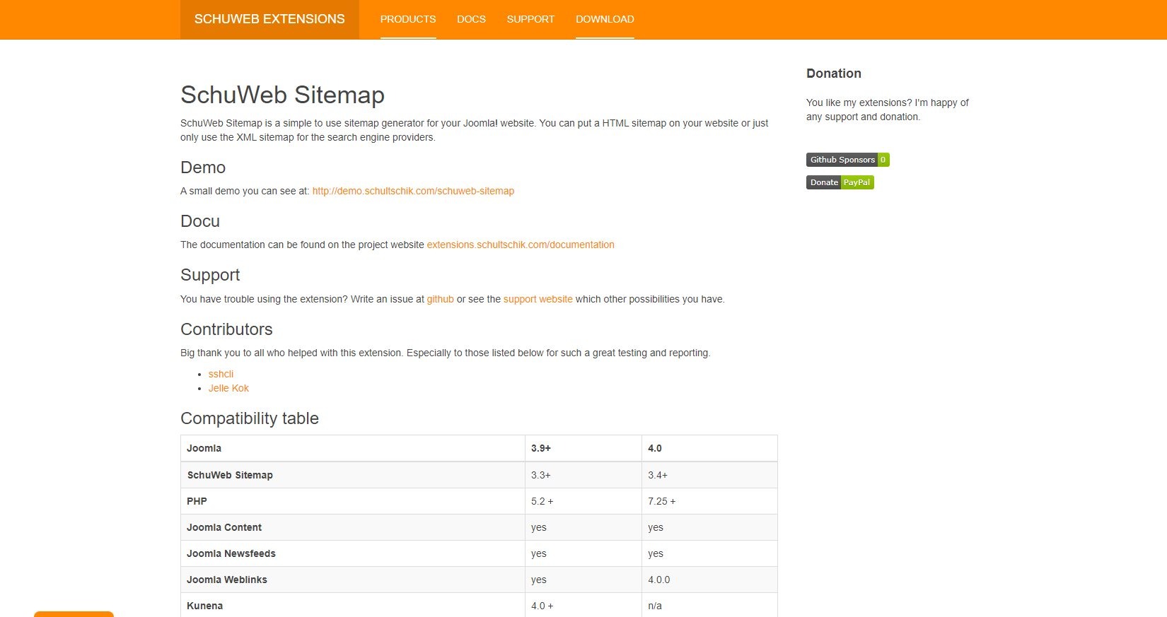Open contributor sshcli's profile link
Image resolution: width=1167 pixels, height=617 pixels.
221,374
